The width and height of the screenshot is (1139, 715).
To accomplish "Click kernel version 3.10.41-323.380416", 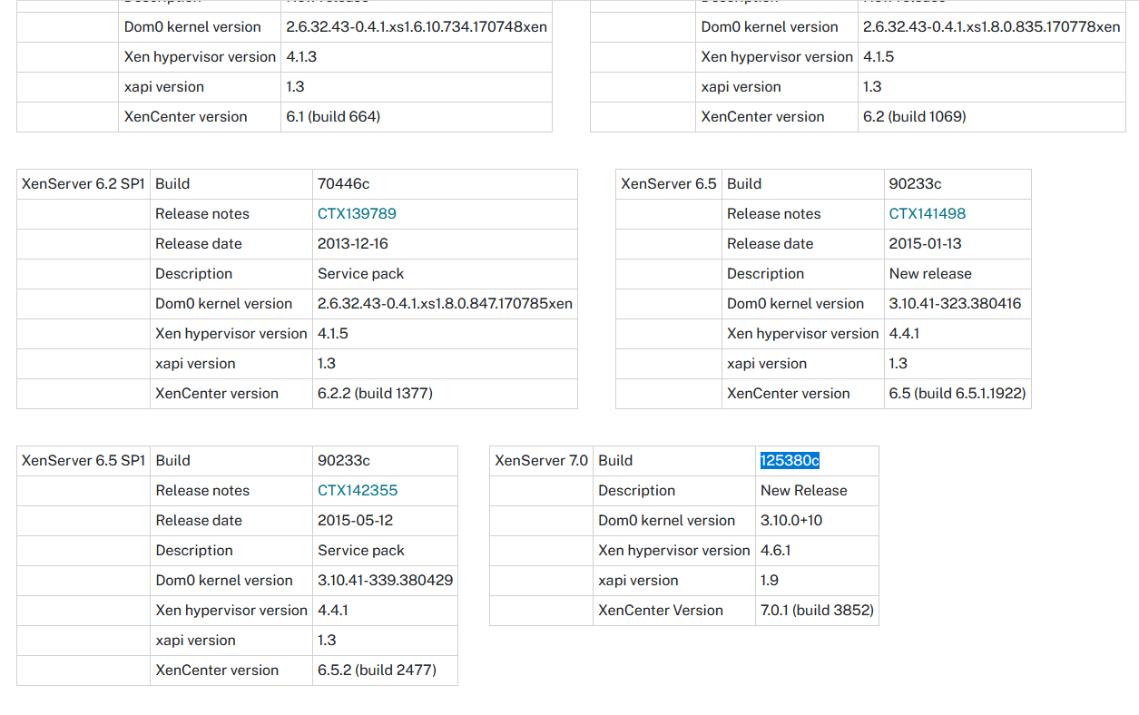I will pyautogui.click(x=955, y=304).
